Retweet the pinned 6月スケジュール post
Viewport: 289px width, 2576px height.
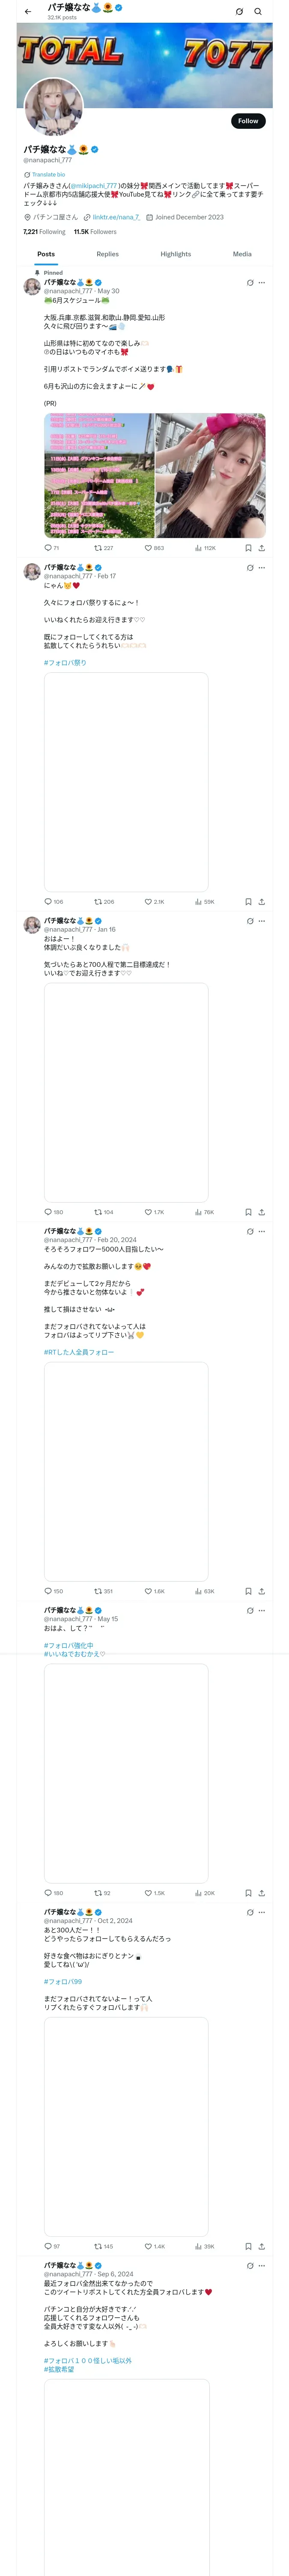98,548
